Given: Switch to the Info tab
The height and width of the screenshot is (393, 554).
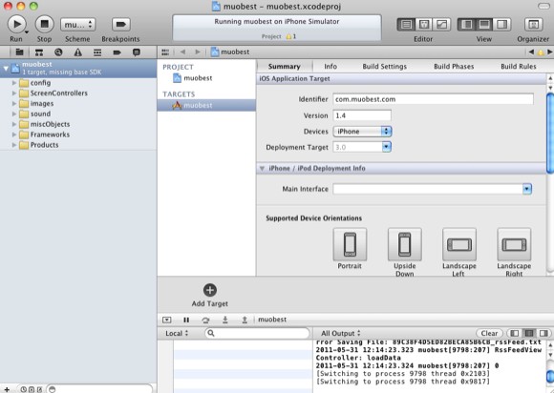Looking at the screenshot, I should click(330, 67).
